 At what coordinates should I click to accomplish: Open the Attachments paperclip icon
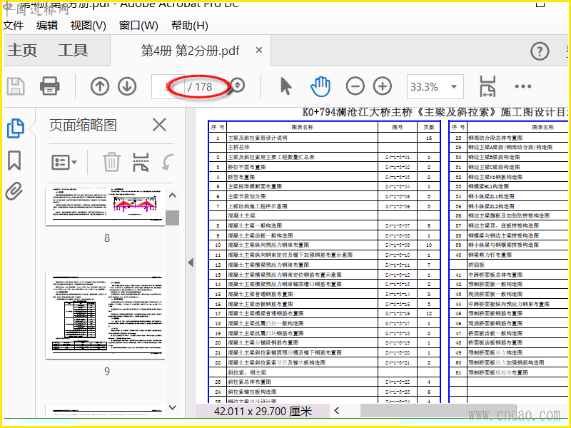click(14, 190)
